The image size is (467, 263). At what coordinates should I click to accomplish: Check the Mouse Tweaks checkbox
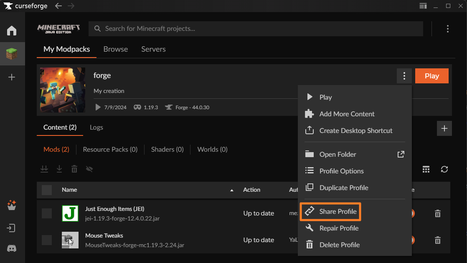pyautogui.click(x=47, y=240)
